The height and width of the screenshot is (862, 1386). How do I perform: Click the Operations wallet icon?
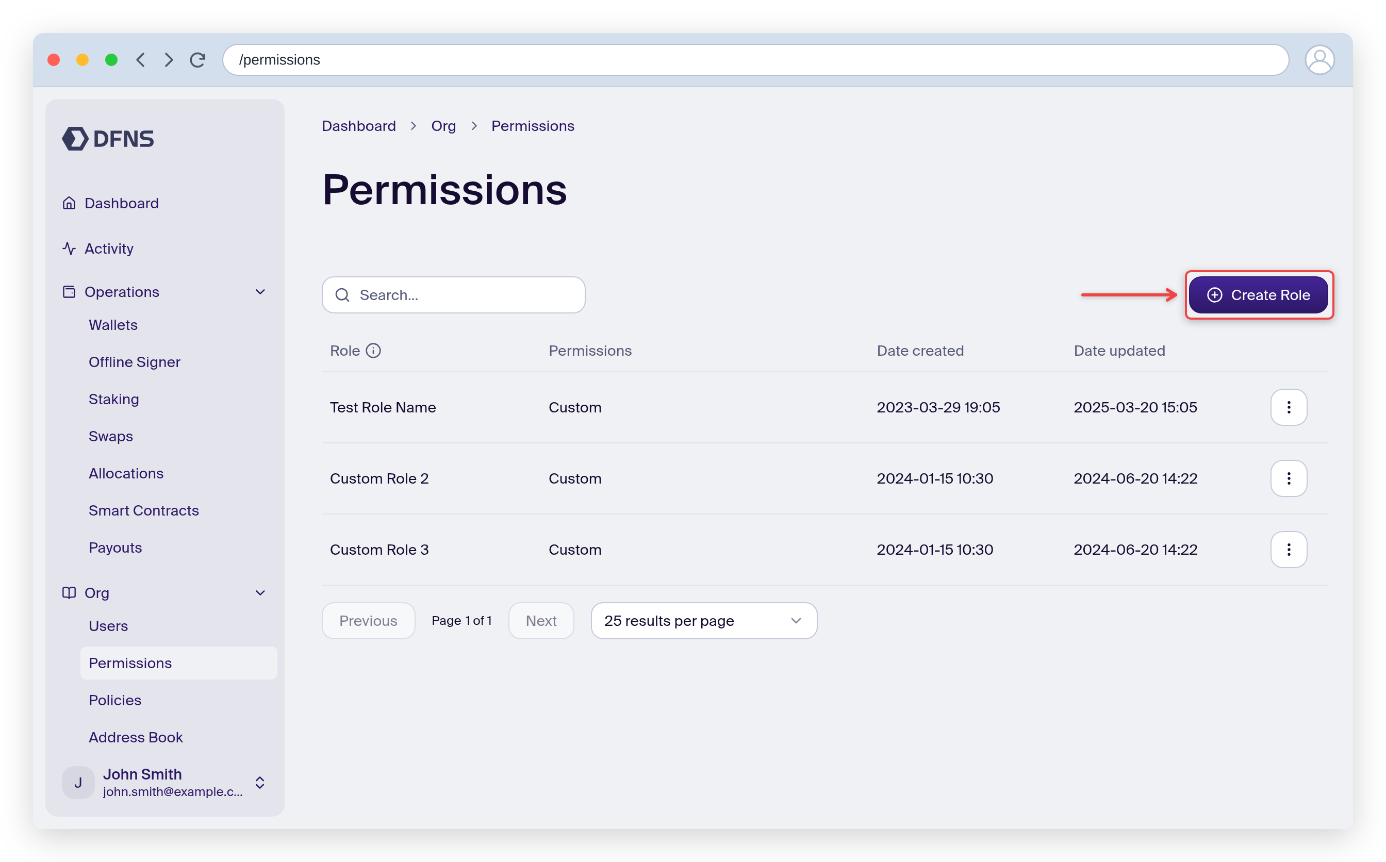pos(69,292)
